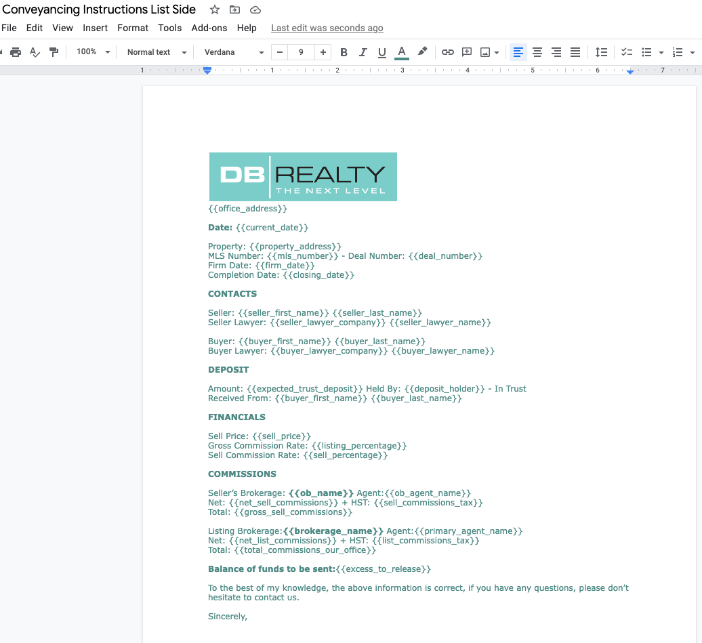Click the {{deposit_holder}} placeholder
Screen dimensions: 702x643
pos(445,389)
